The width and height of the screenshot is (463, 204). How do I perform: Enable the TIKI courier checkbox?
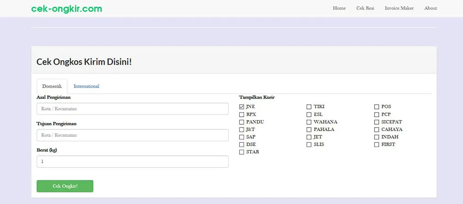(309, 107)
